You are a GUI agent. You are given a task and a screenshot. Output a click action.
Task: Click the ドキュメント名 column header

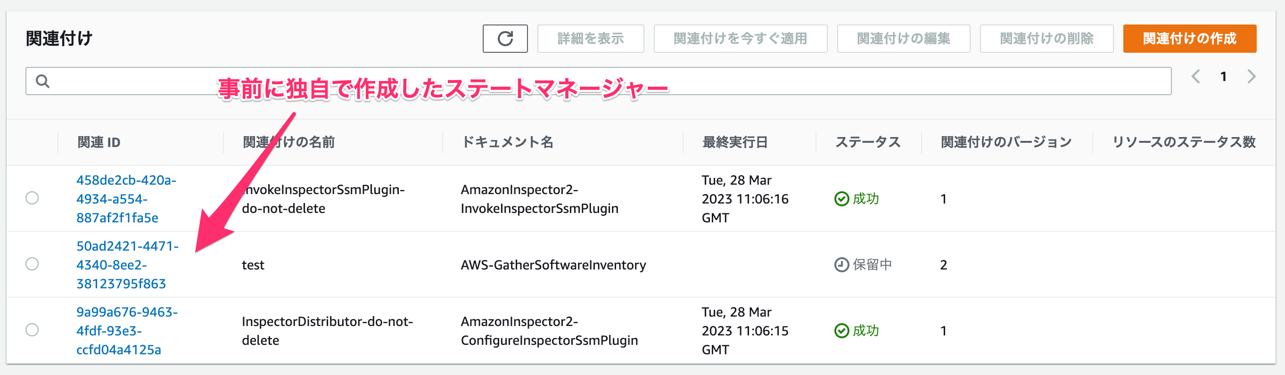(x=507, y=142)
